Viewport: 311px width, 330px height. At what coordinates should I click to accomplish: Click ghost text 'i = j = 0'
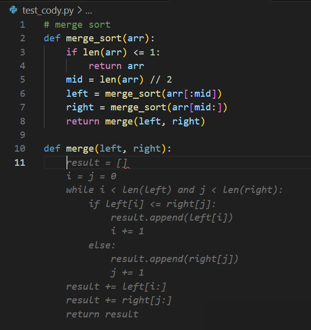tap(91, 176)
